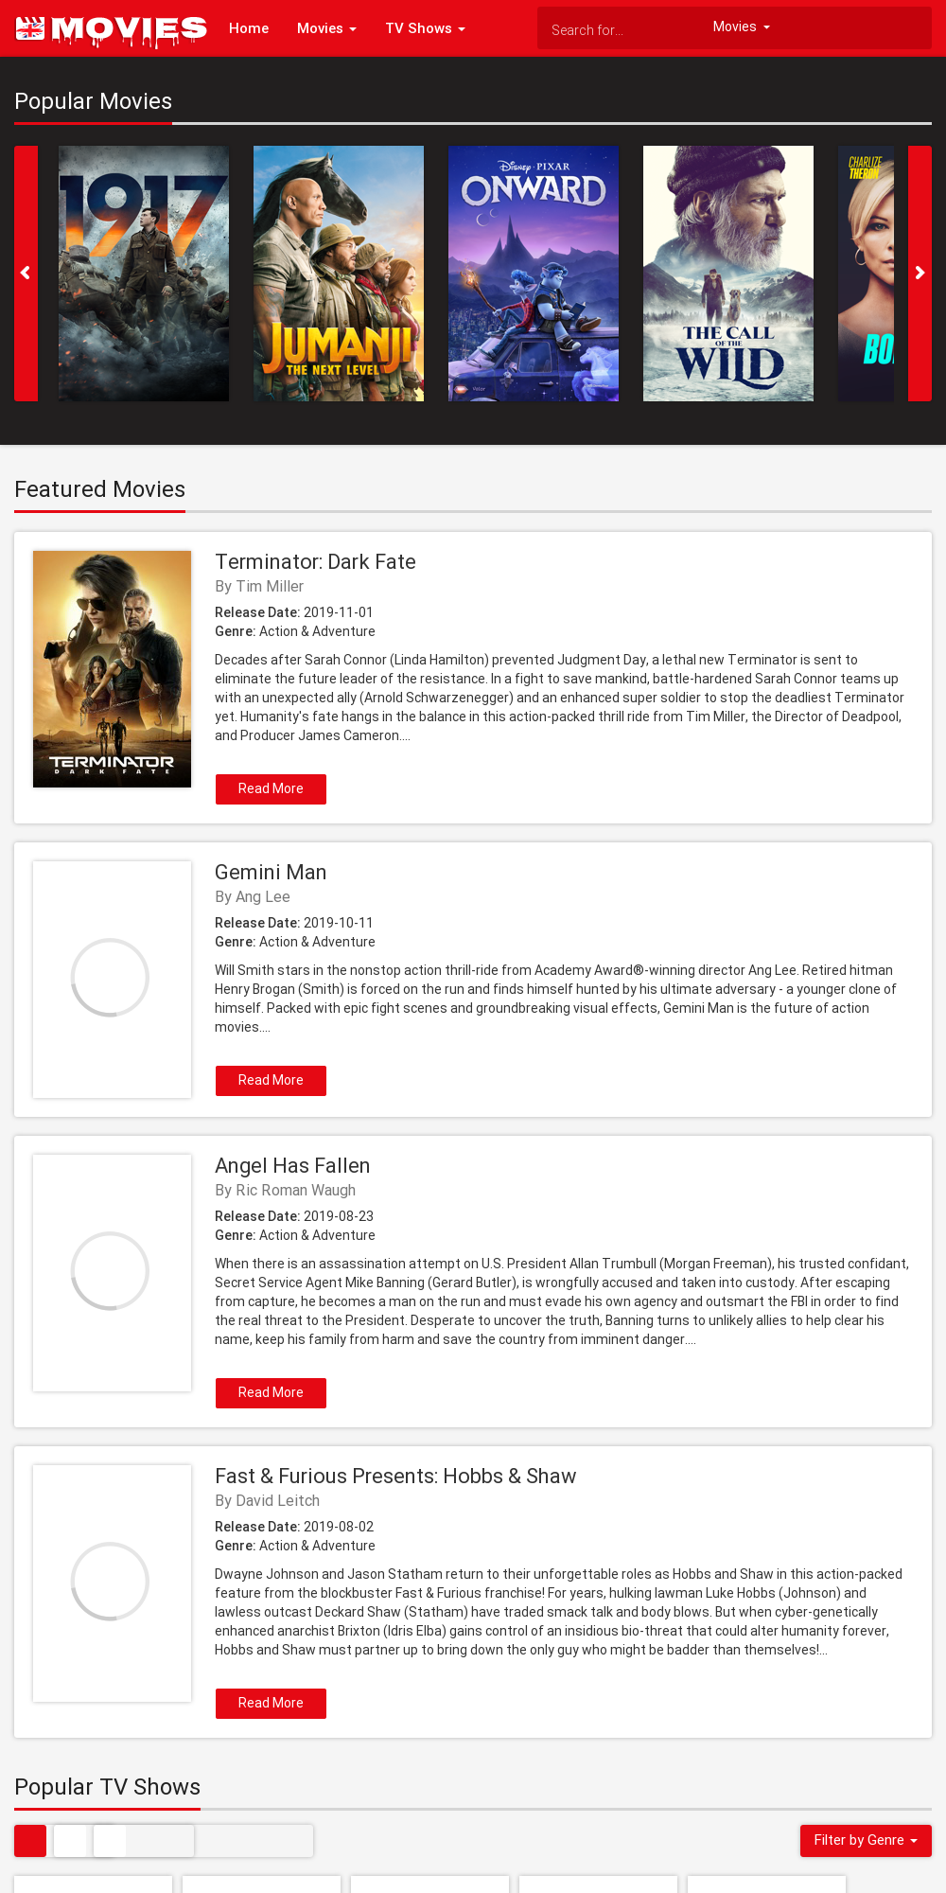
Task: Click Read More for Angel Has Fallen
Action: (271, 1393)
